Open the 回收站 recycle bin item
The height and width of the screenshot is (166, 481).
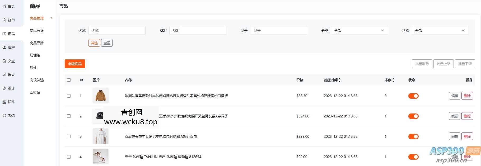[35, 92]
